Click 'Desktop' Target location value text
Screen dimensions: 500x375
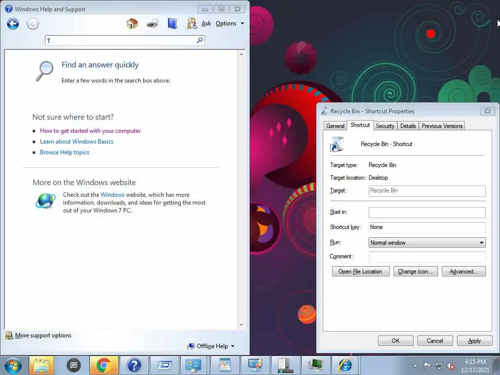click(378, 178)
